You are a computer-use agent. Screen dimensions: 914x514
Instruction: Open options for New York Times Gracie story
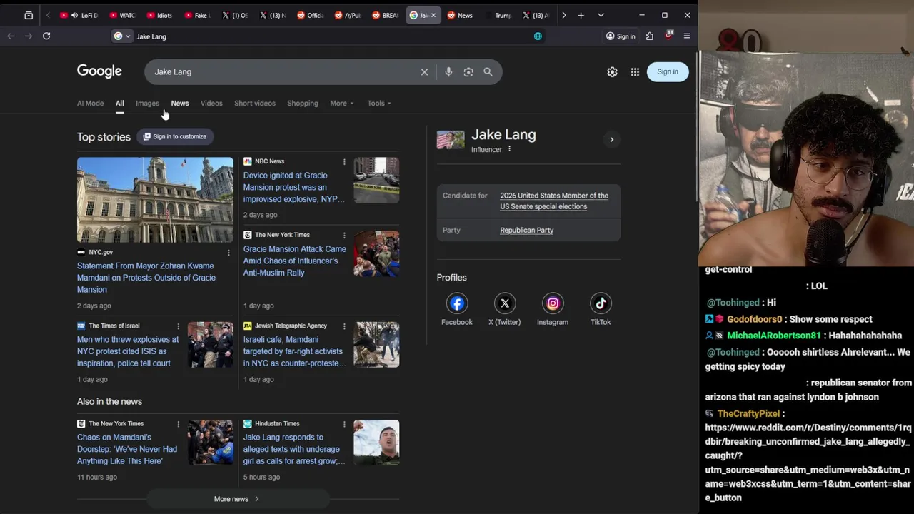[x=344, y=235]
